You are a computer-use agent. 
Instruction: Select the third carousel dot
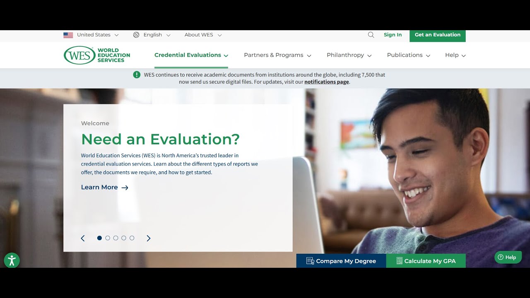116,238
